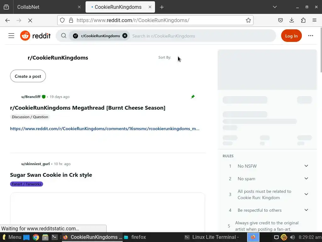Open the list all tabs dropdown
The height and width of the screenshot is (242, 322).
[275, 7]
